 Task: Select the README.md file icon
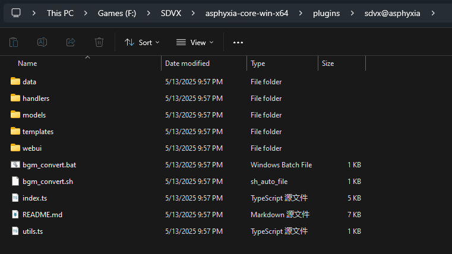click(x=15, y=215)
